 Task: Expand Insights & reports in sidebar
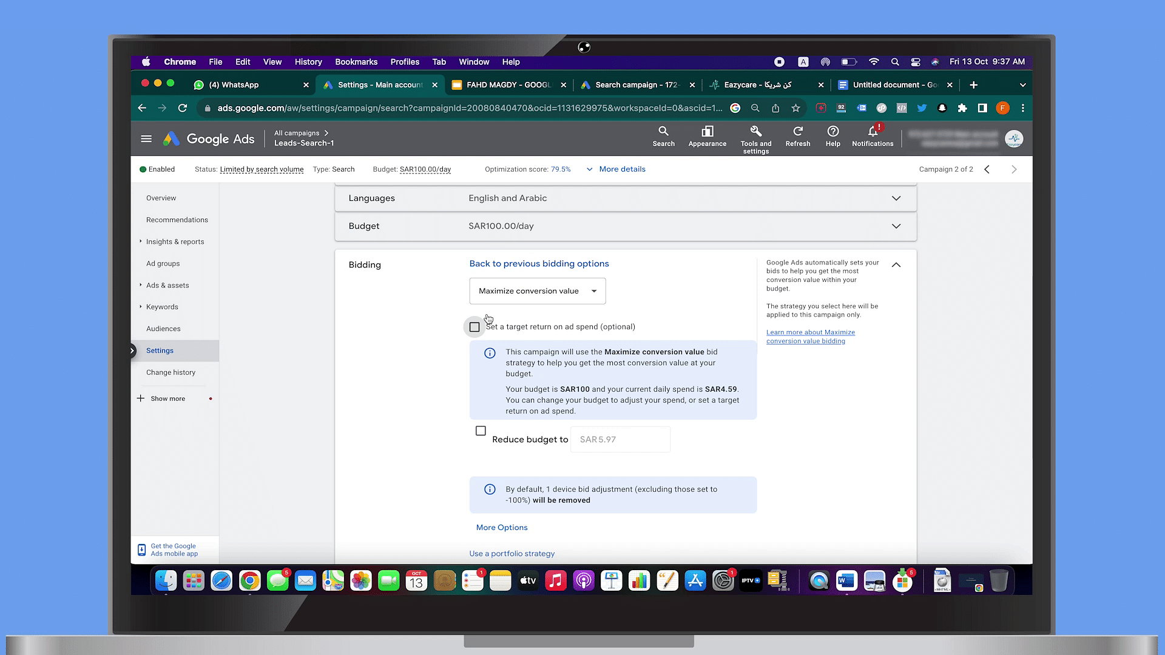[141, 241]
